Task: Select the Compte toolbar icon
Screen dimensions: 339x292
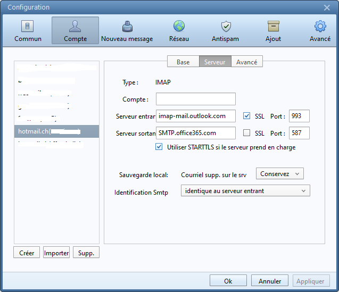Action: tap(75, 31)
